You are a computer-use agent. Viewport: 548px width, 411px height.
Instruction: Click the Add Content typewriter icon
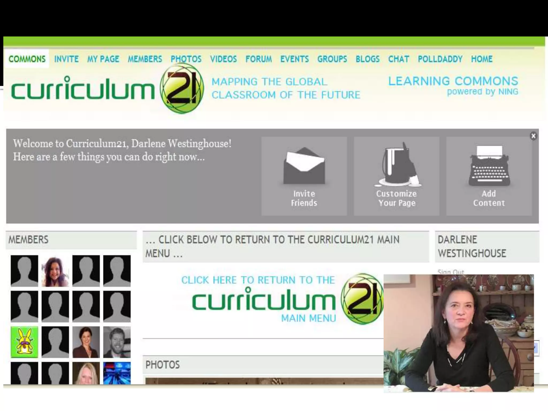(x=489, y=166)
